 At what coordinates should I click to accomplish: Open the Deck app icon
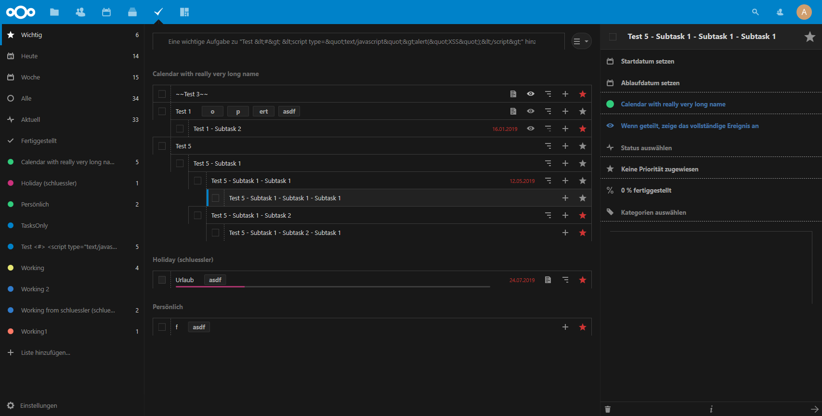(x=132, y=12)
